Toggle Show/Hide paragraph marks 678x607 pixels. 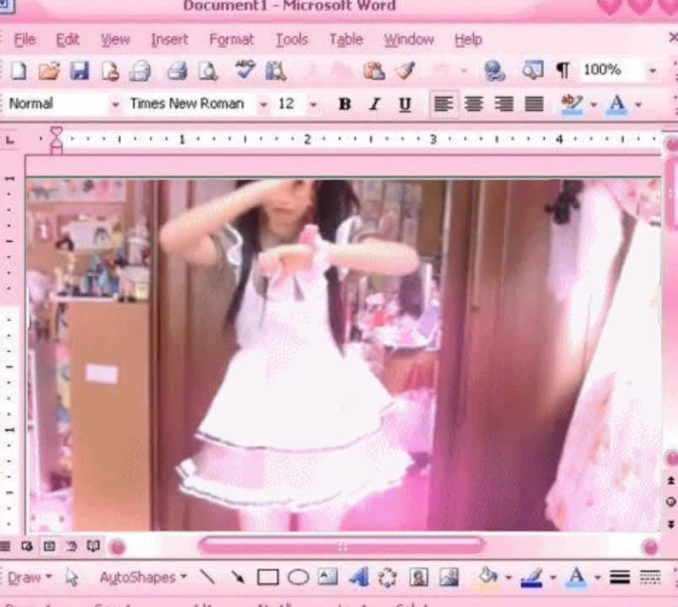click(563, 72)
